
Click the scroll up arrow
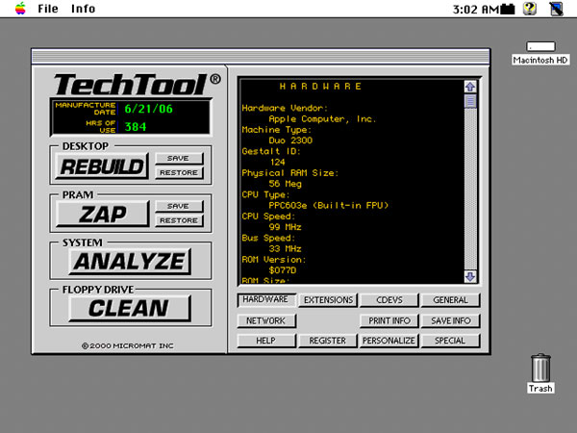point(470,87)
